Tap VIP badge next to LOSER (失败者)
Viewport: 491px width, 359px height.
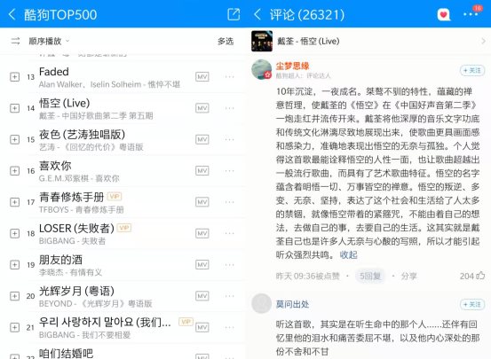point(124,228)
